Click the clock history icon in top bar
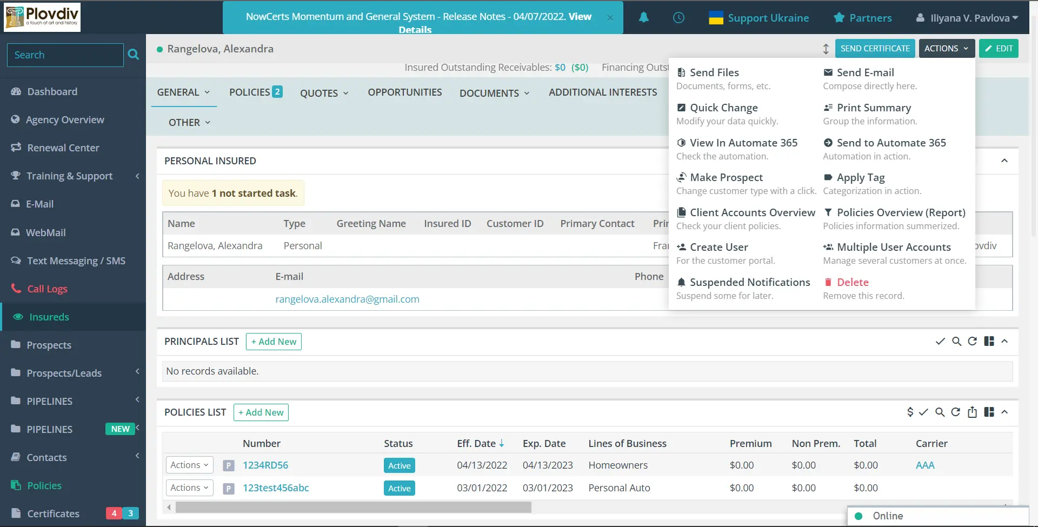This screenshot has height=527, width=1038. click(x=678, y=17)
